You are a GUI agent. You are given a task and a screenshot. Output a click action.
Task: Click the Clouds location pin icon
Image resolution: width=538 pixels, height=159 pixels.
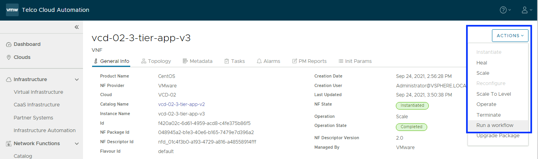click(9, 57)
